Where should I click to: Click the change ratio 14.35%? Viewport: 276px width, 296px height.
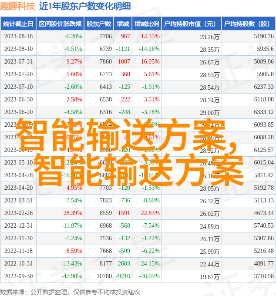point(150,36)
